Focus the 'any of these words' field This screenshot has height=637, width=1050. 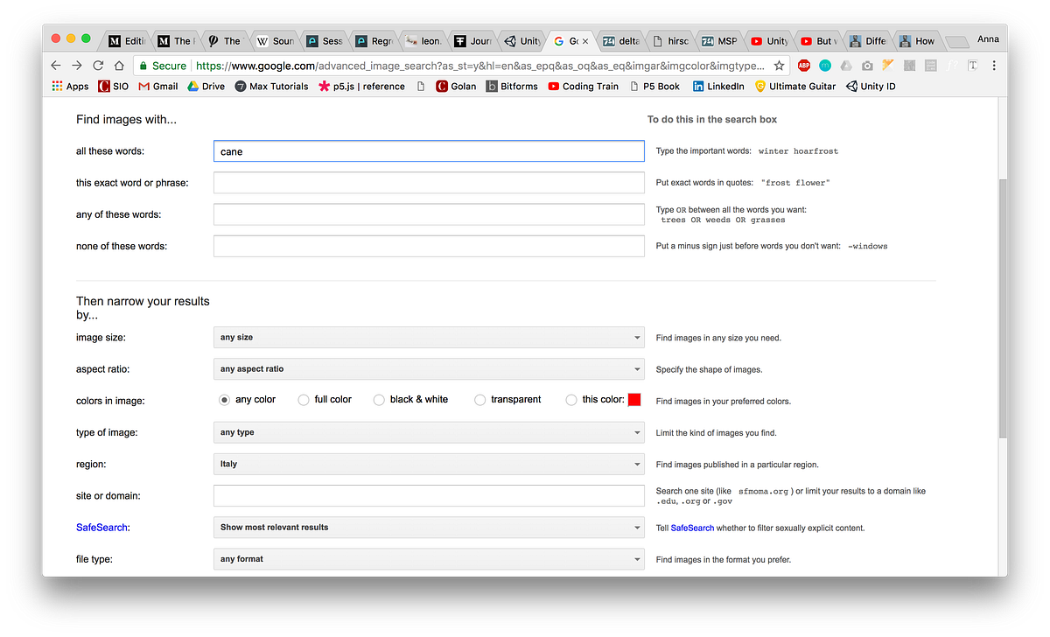coord(429,214)
